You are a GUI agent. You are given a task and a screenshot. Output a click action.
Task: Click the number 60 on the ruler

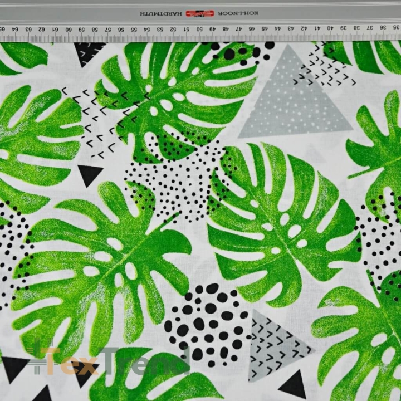pos(69,30)
